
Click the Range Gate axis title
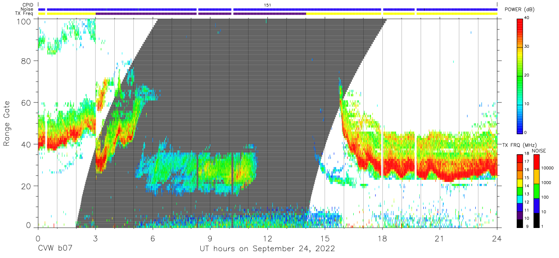pyautogui.click(x=6, y=123)
